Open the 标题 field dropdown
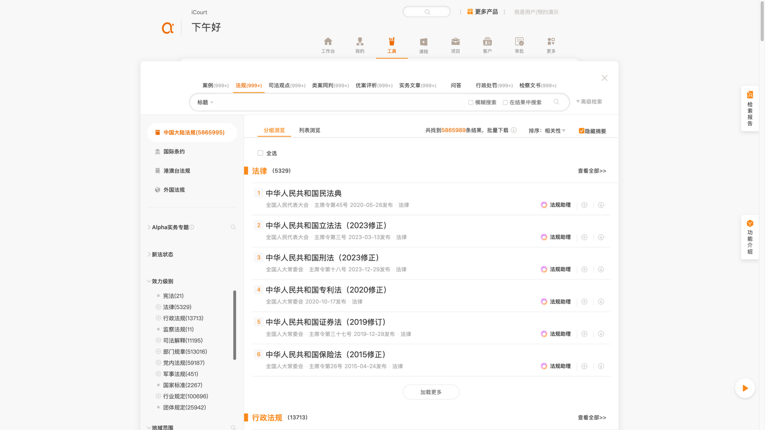765x430 pixels. tap(205, 102)
